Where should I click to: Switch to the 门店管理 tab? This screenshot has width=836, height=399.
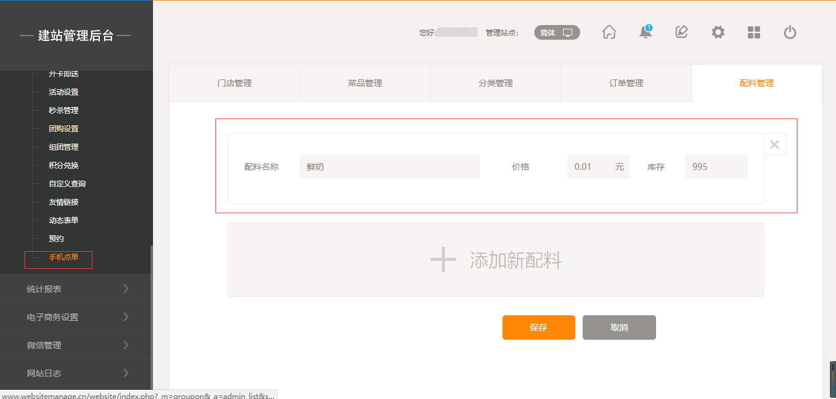click(234, 83)
